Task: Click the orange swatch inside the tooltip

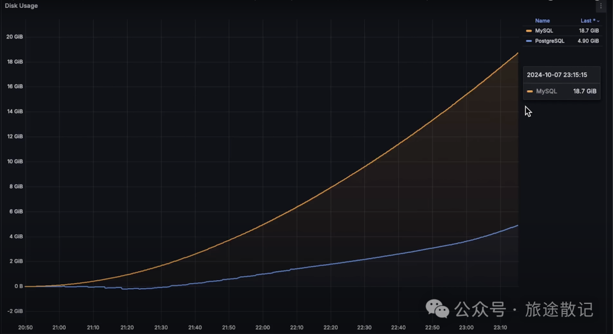Action: pyautogui.click(x=530, y=91)
